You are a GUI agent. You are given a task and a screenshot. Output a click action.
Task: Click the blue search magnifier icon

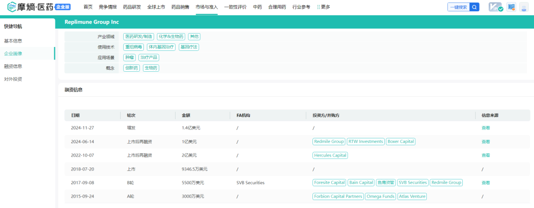click(x=475, y=7)
